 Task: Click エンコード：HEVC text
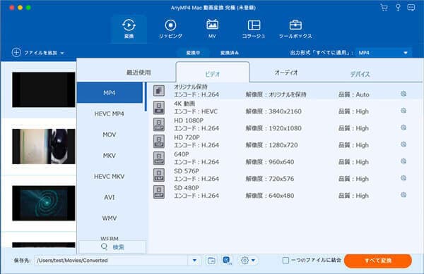196,111
